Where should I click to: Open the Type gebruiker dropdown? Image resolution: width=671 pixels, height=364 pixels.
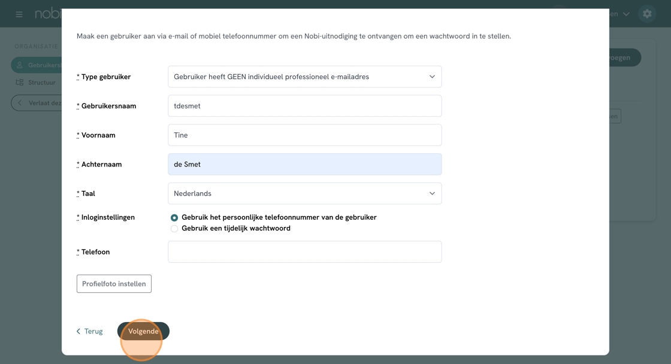[x=304, y=77]
